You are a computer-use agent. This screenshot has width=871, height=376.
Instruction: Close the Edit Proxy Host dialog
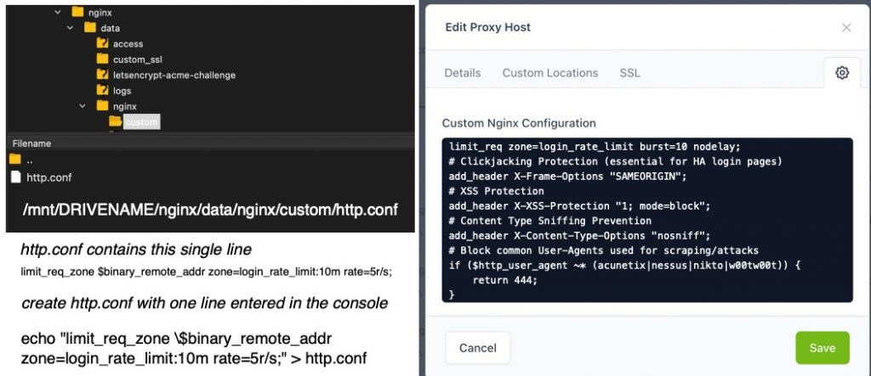[x=846, y=28]
